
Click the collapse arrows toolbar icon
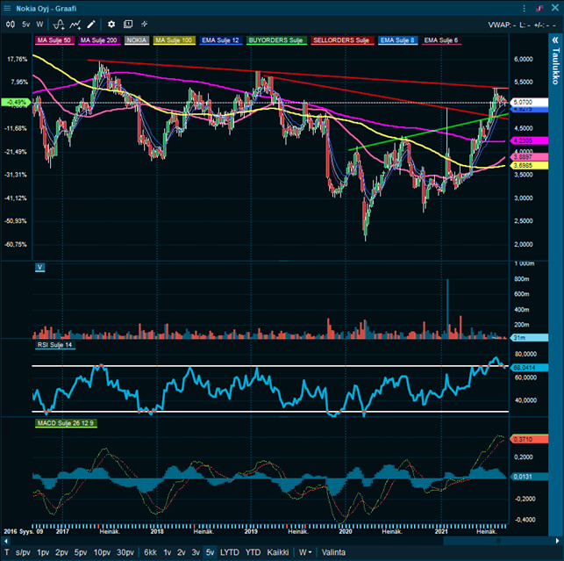(144, 24)
